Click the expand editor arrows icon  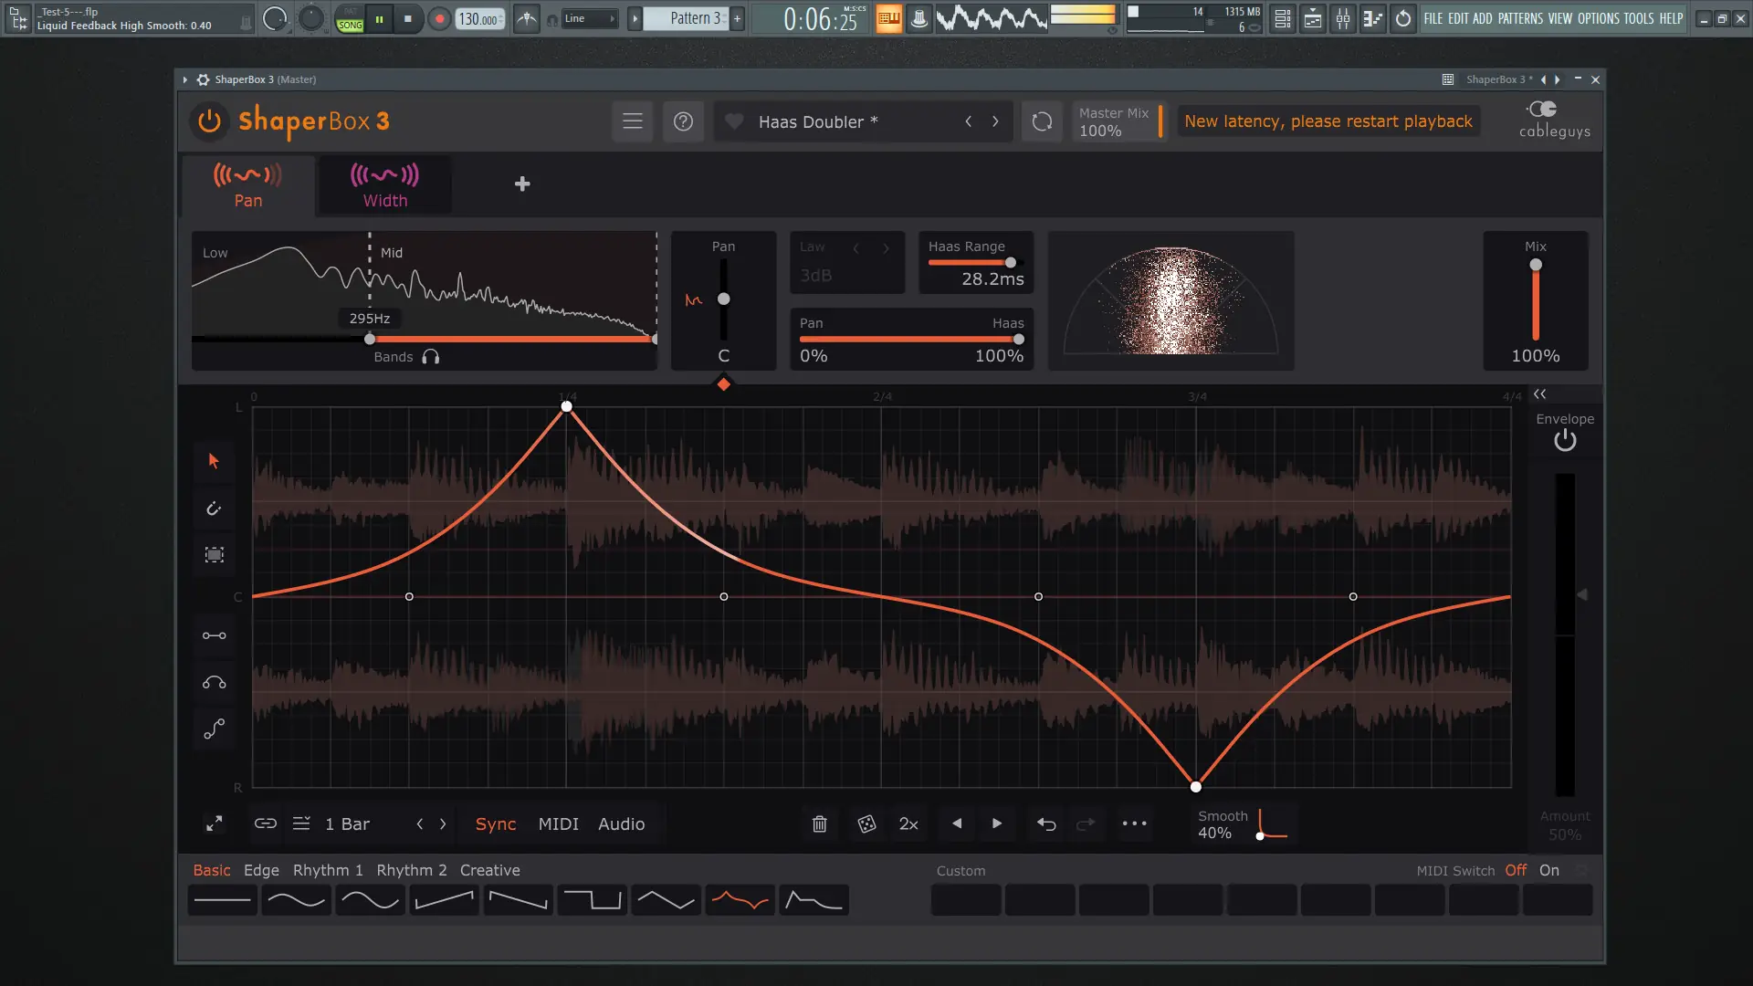pos(214,823)
